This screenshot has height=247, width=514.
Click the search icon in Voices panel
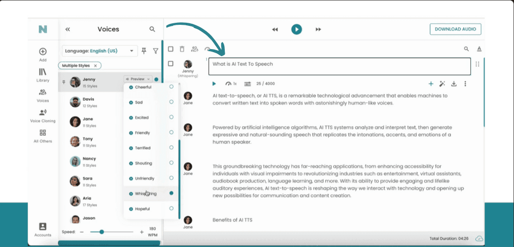coord(152,29)
